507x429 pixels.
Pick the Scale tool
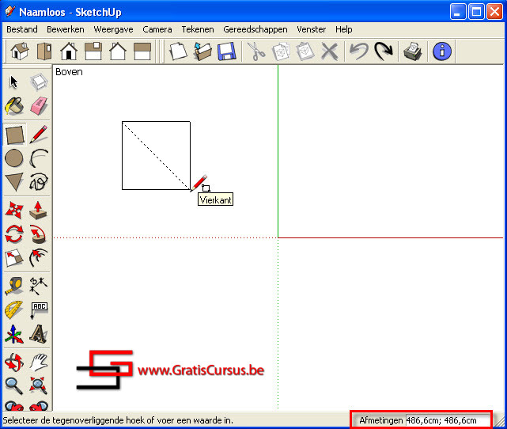pyautogui.click(x=14, y=258)
